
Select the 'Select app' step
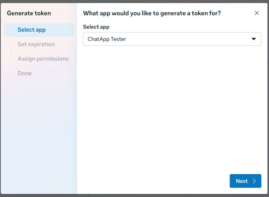coord(32,30)
